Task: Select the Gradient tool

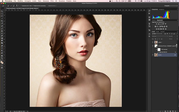Action: pos(2,38)
